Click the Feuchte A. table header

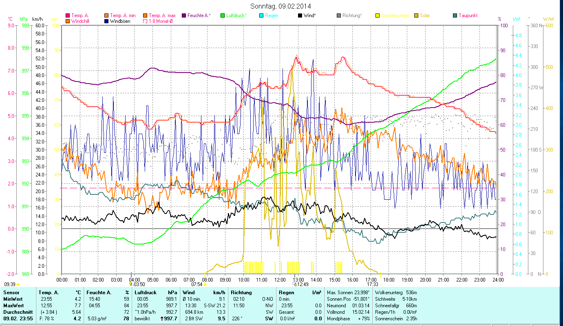(x=99, y=293)
